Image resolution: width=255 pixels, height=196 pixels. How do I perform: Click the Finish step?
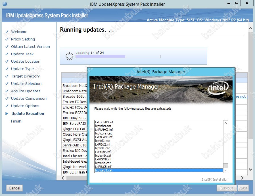(x=16, y=121)
